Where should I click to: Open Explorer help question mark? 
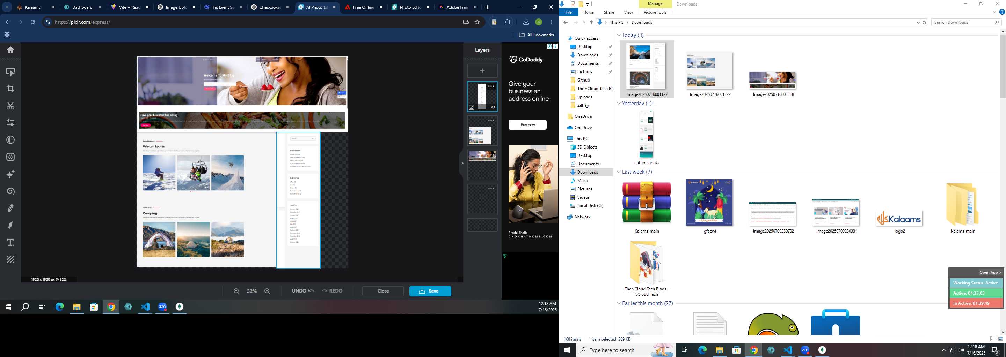(1002, 12)
